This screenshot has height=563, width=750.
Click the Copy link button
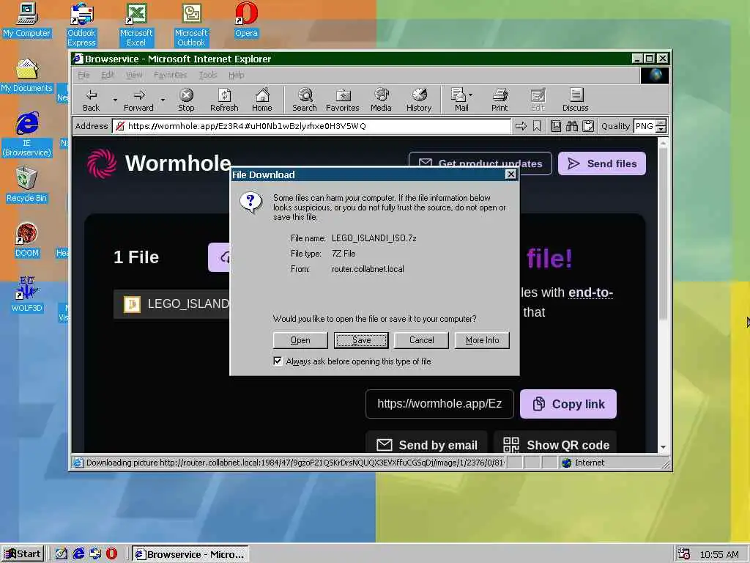point(568,404)
